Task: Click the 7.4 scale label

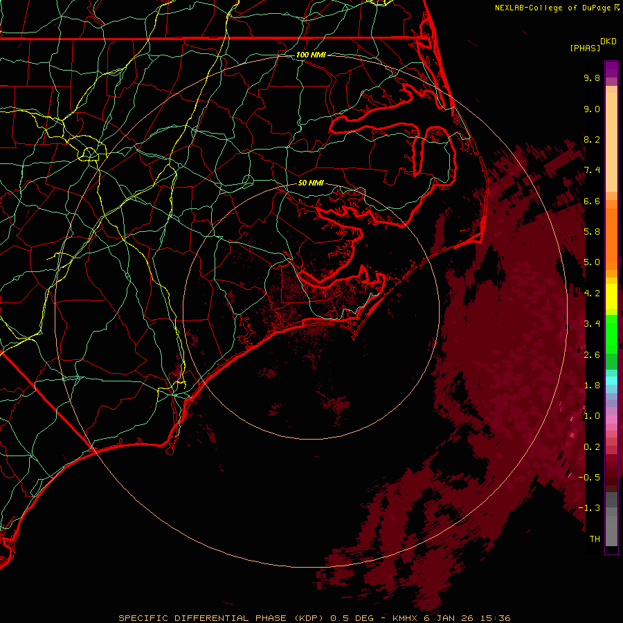Action: (592, 170)
